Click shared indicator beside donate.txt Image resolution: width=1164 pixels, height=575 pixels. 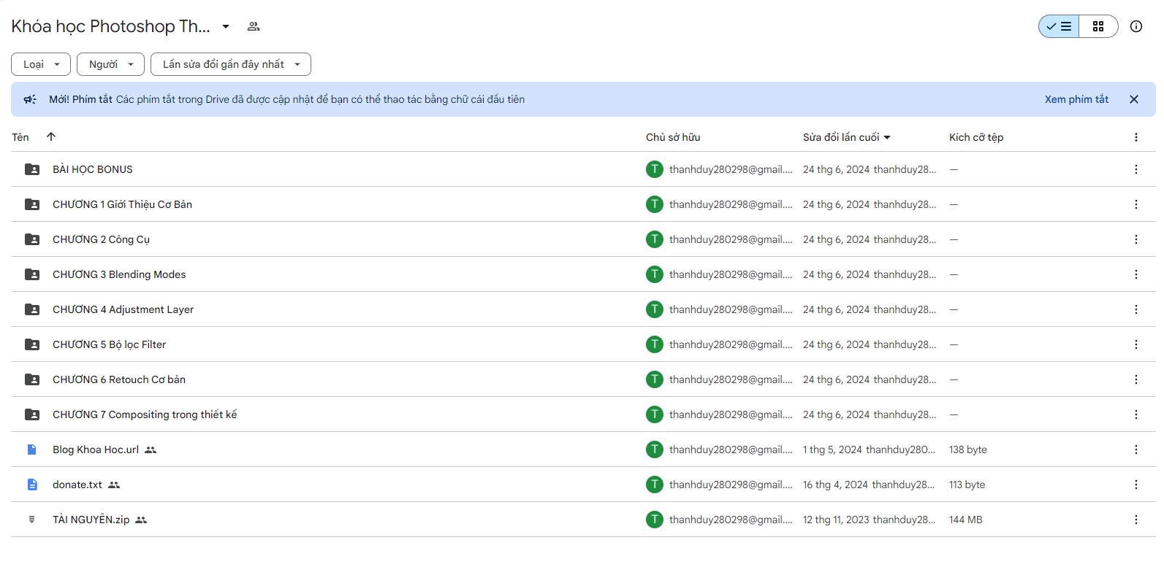pyautogui.click(x=114, y=485)
